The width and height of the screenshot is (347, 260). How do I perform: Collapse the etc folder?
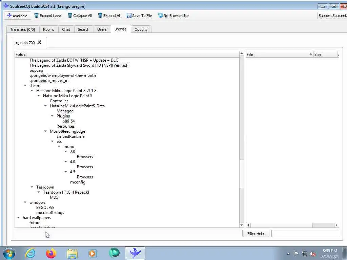[x=52, y=142]
